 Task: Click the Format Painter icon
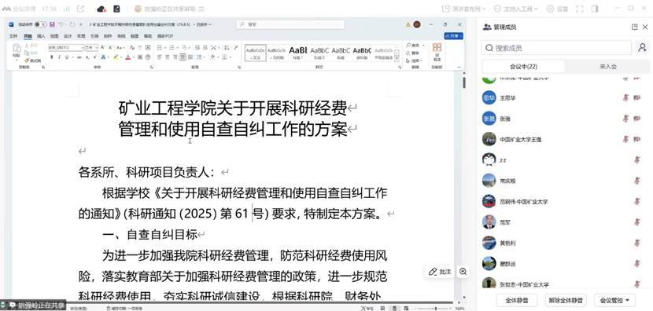(x=34, y=60)
